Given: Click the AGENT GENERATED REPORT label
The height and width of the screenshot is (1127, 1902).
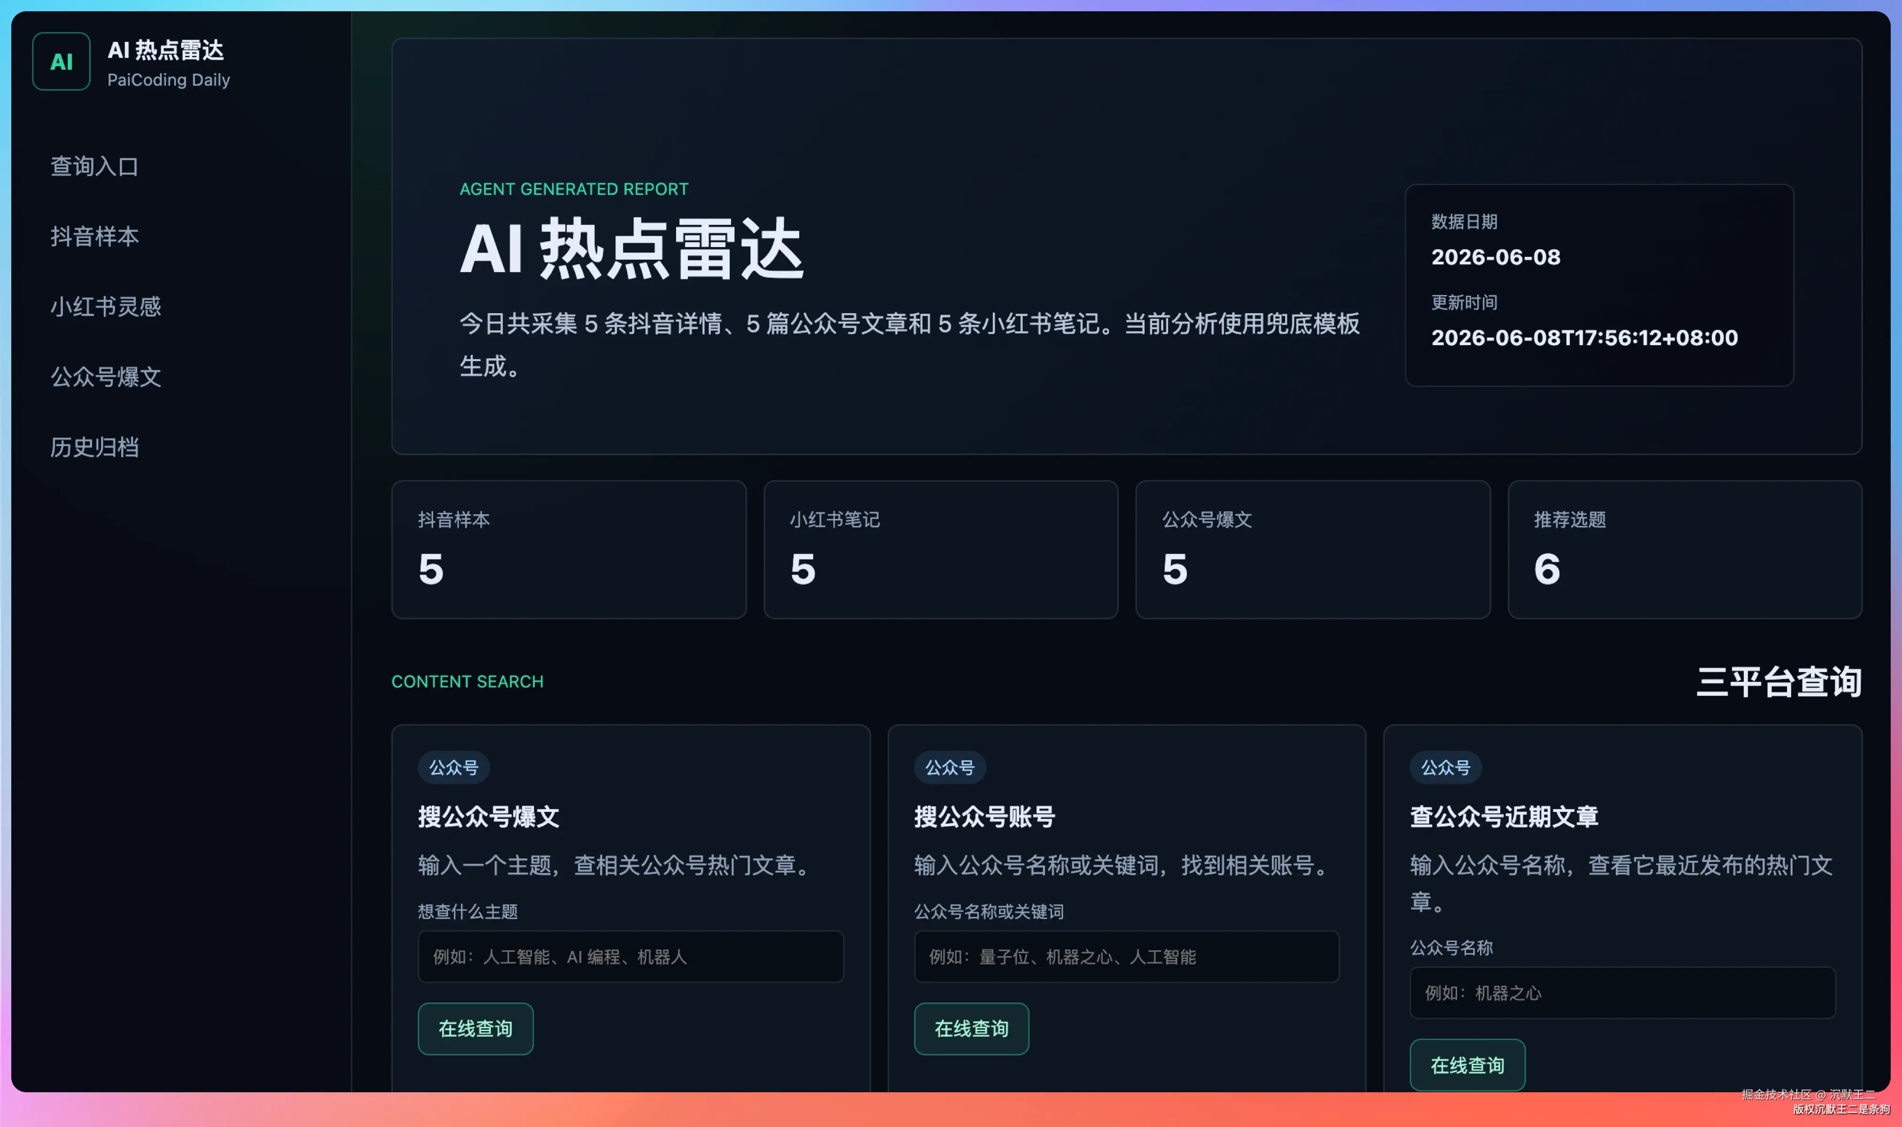Looking at the screenshot, I should click(x=574, y=189).
